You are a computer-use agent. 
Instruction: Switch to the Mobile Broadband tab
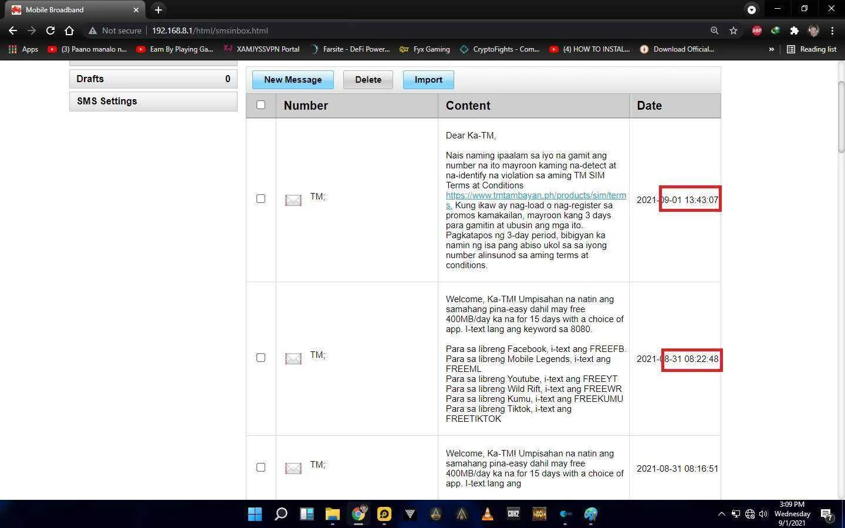point(75,10)
